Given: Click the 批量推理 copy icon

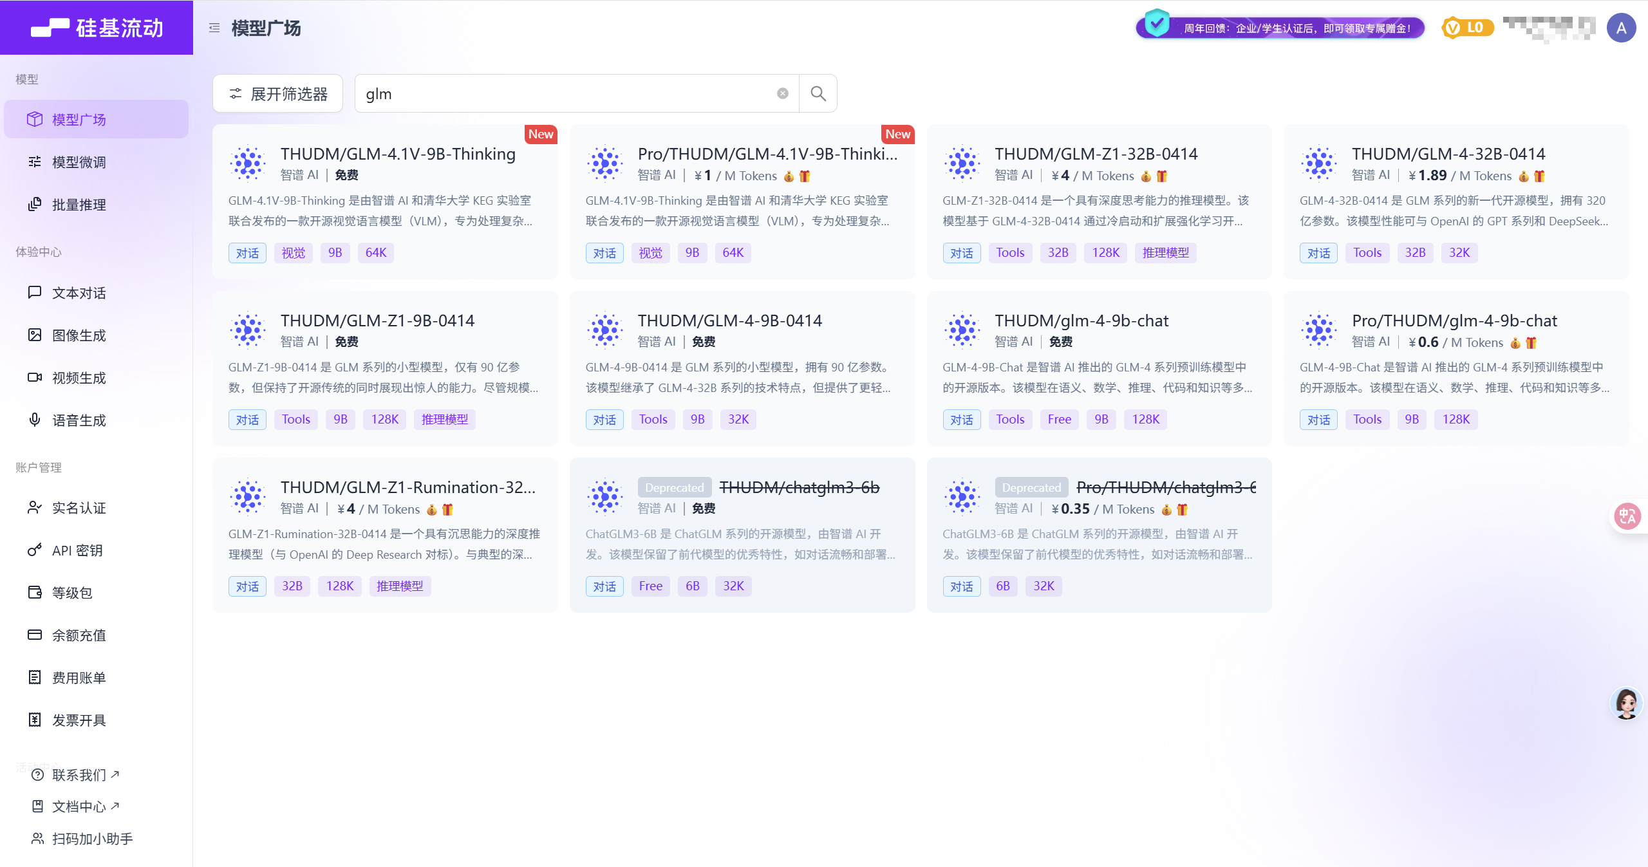Looking at the screenshot, I should [35, 204].
